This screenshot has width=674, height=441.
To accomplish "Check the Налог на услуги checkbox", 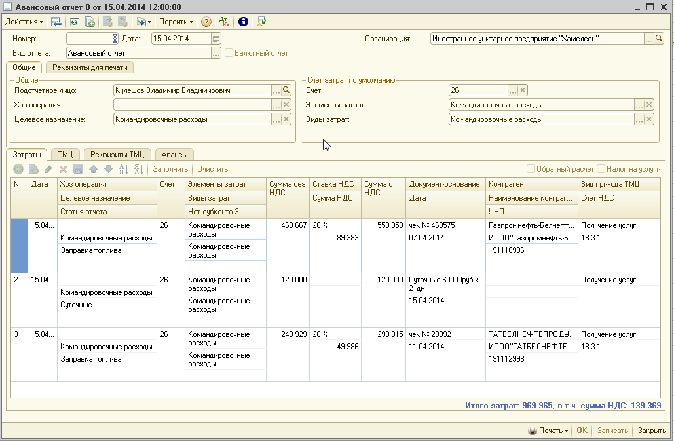I will tap(601, 169).
